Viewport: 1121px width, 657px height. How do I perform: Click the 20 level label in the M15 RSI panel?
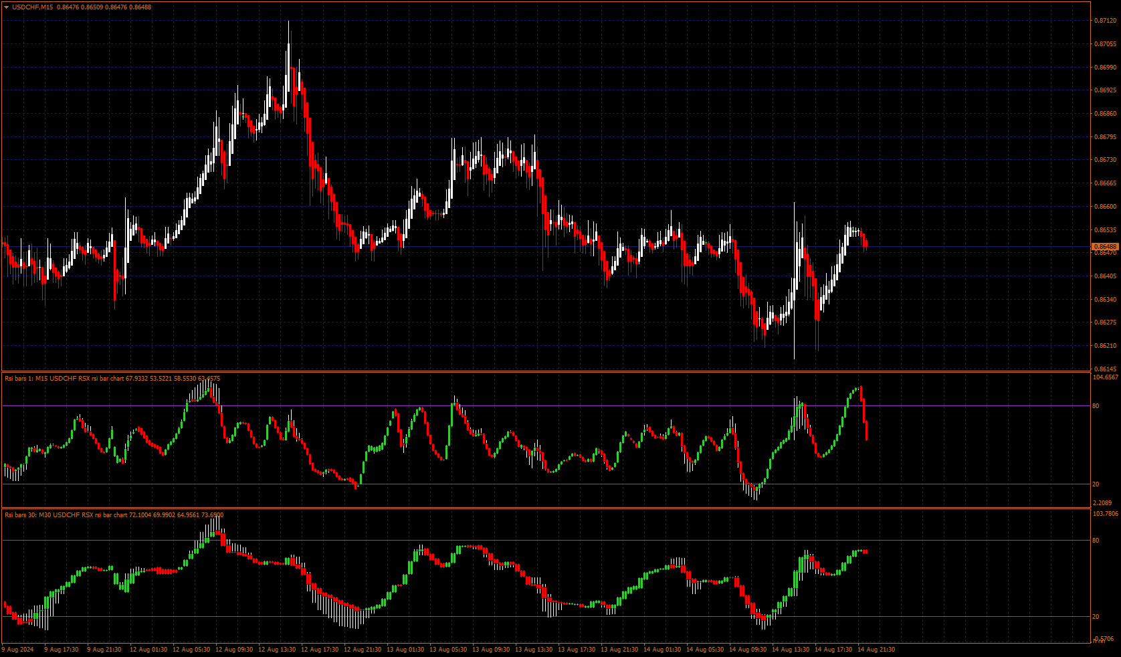coord(1096,484)
